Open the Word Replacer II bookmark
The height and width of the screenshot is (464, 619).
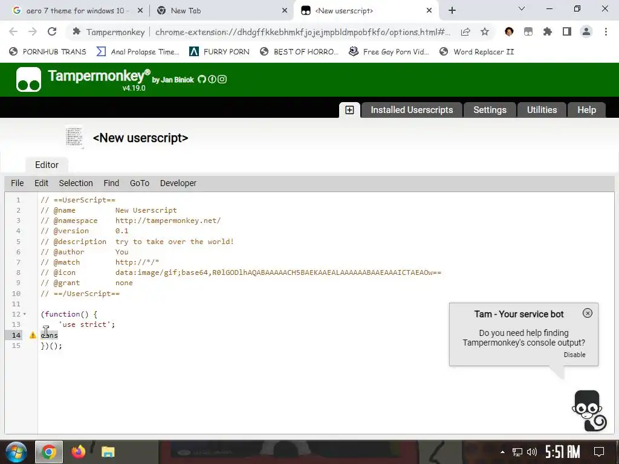[x=477, y=52]
